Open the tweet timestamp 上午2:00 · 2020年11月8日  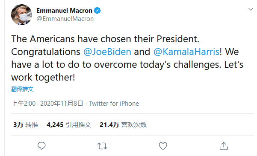click(47, 104)
